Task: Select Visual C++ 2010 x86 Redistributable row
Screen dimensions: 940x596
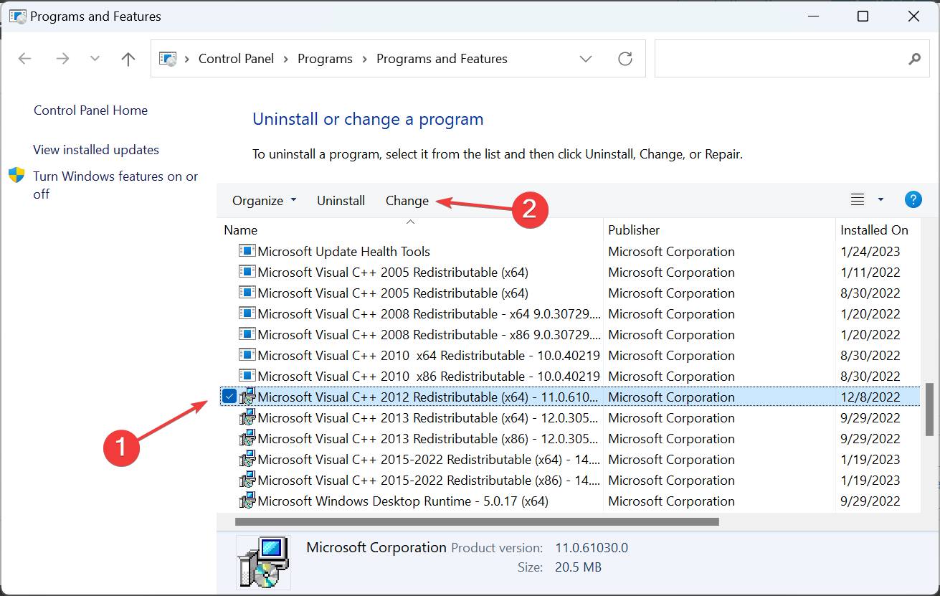Action: click(569, 377)
